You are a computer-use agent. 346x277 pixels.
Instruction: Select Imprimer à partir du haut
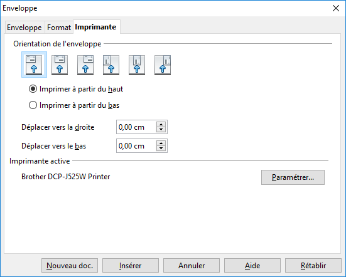[76, 89]
